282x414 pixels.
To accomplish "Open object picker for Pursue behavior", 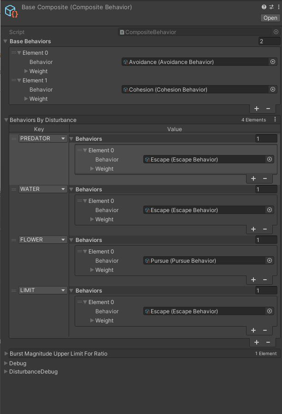I will coord(270,261).
